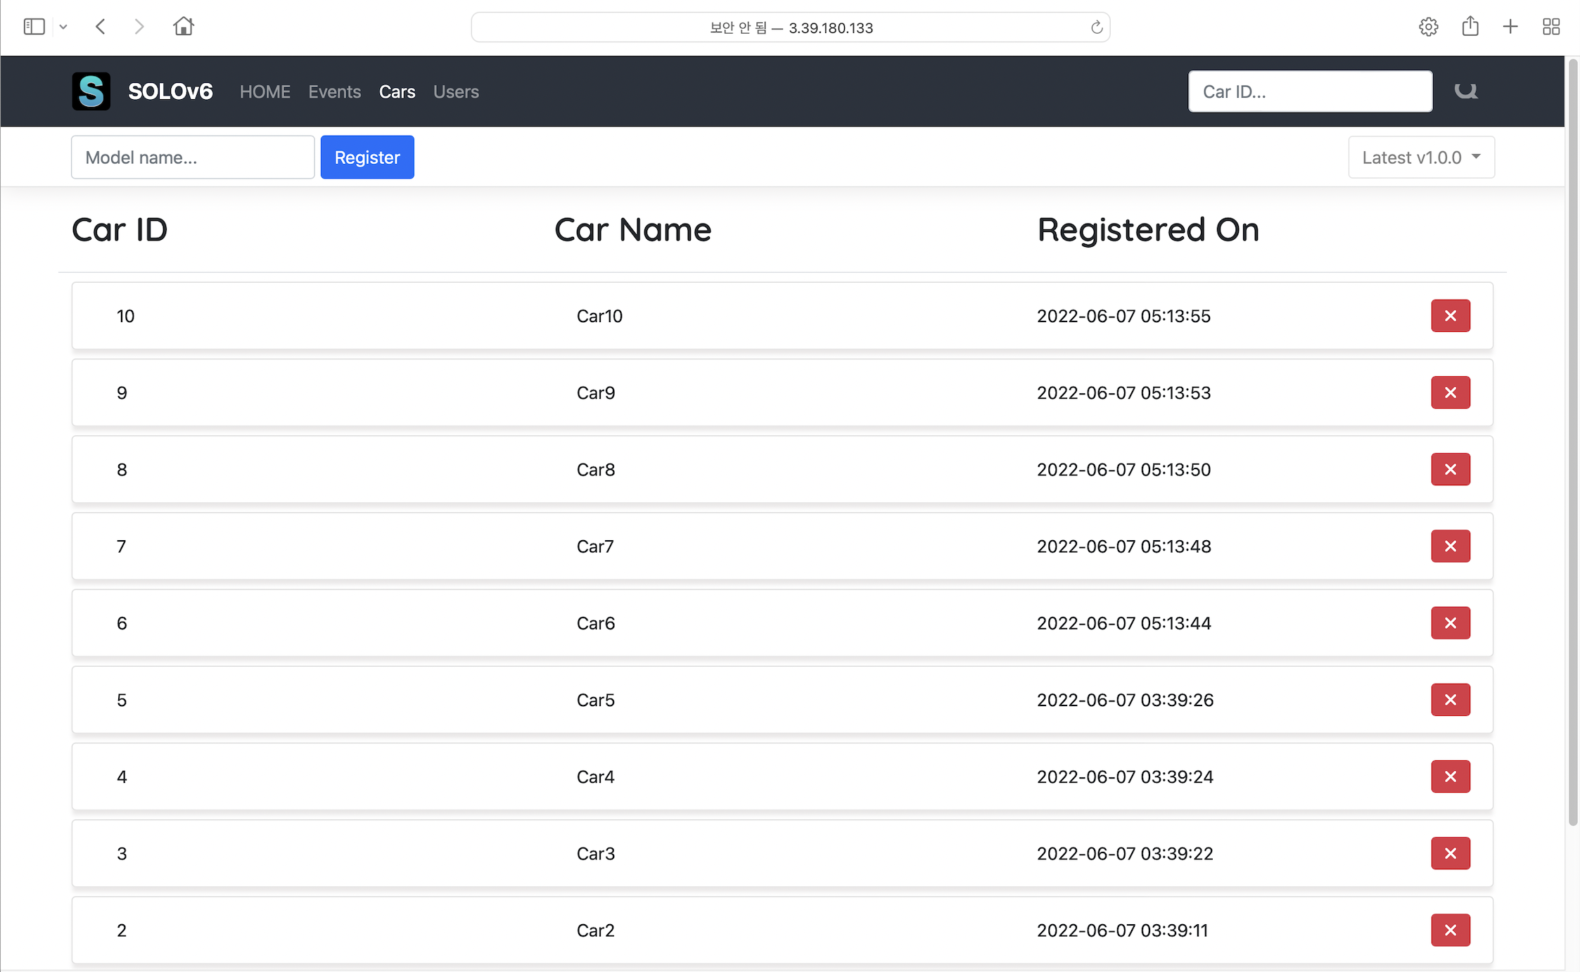This screenshot has width=1580, height=972.
Task: Remove Car5 with the red X button
Action: [1451, 700]
